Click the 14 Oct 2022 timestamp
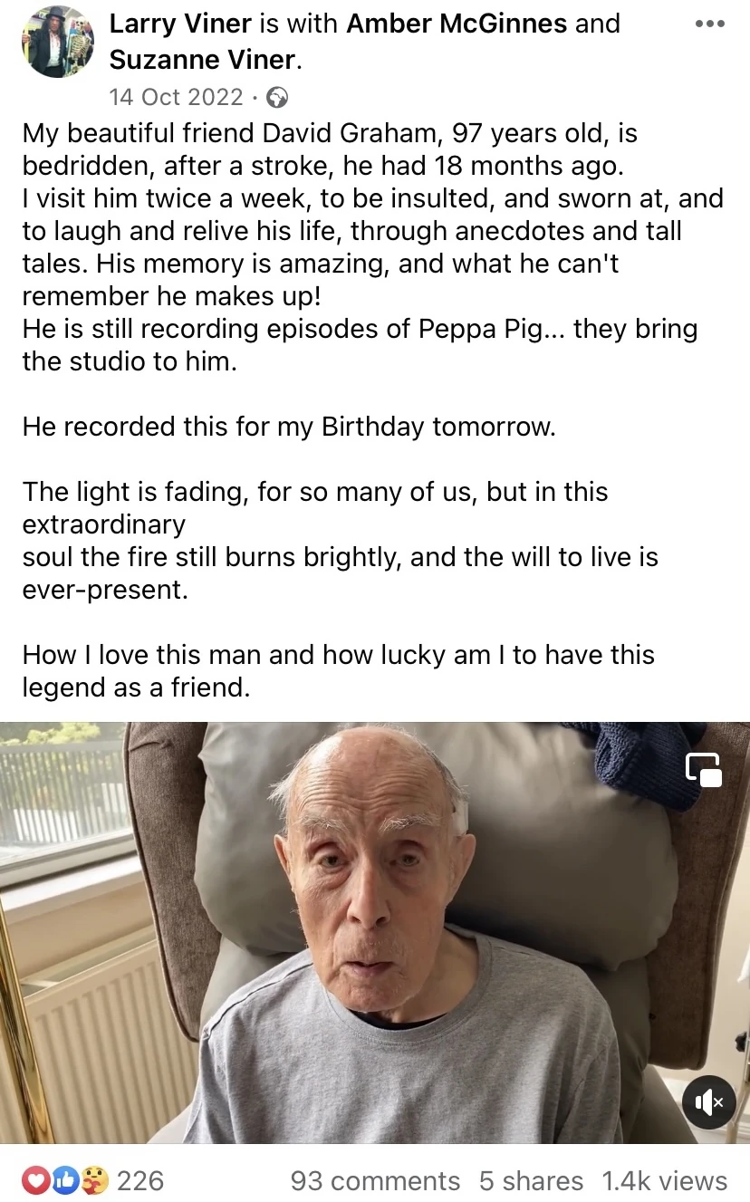The width and height of the screenshot is (750, 1202). point(176,97)
